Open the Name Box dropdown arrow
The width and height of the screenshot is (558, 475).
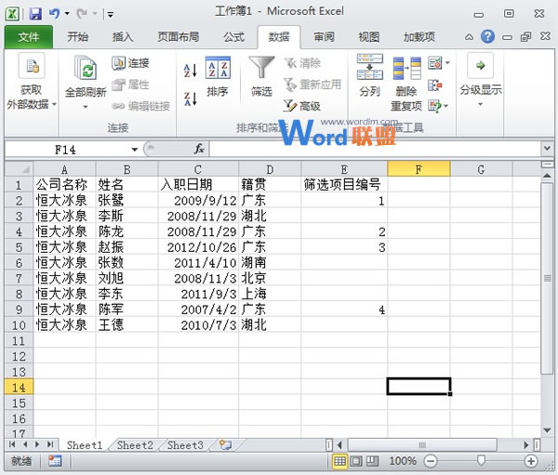click(x=135, y=149)
